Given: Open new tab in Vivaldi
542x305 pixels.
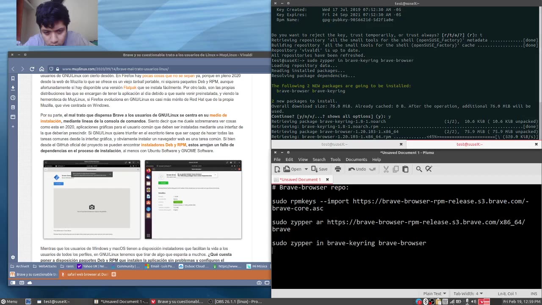Looking at the screenshot, I should point(113,274).
